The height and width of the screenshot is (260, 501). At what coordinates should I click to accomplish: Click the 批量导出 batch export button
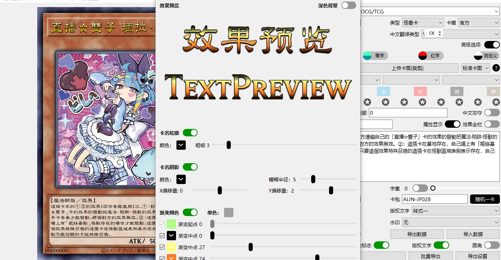pos(431,256)
